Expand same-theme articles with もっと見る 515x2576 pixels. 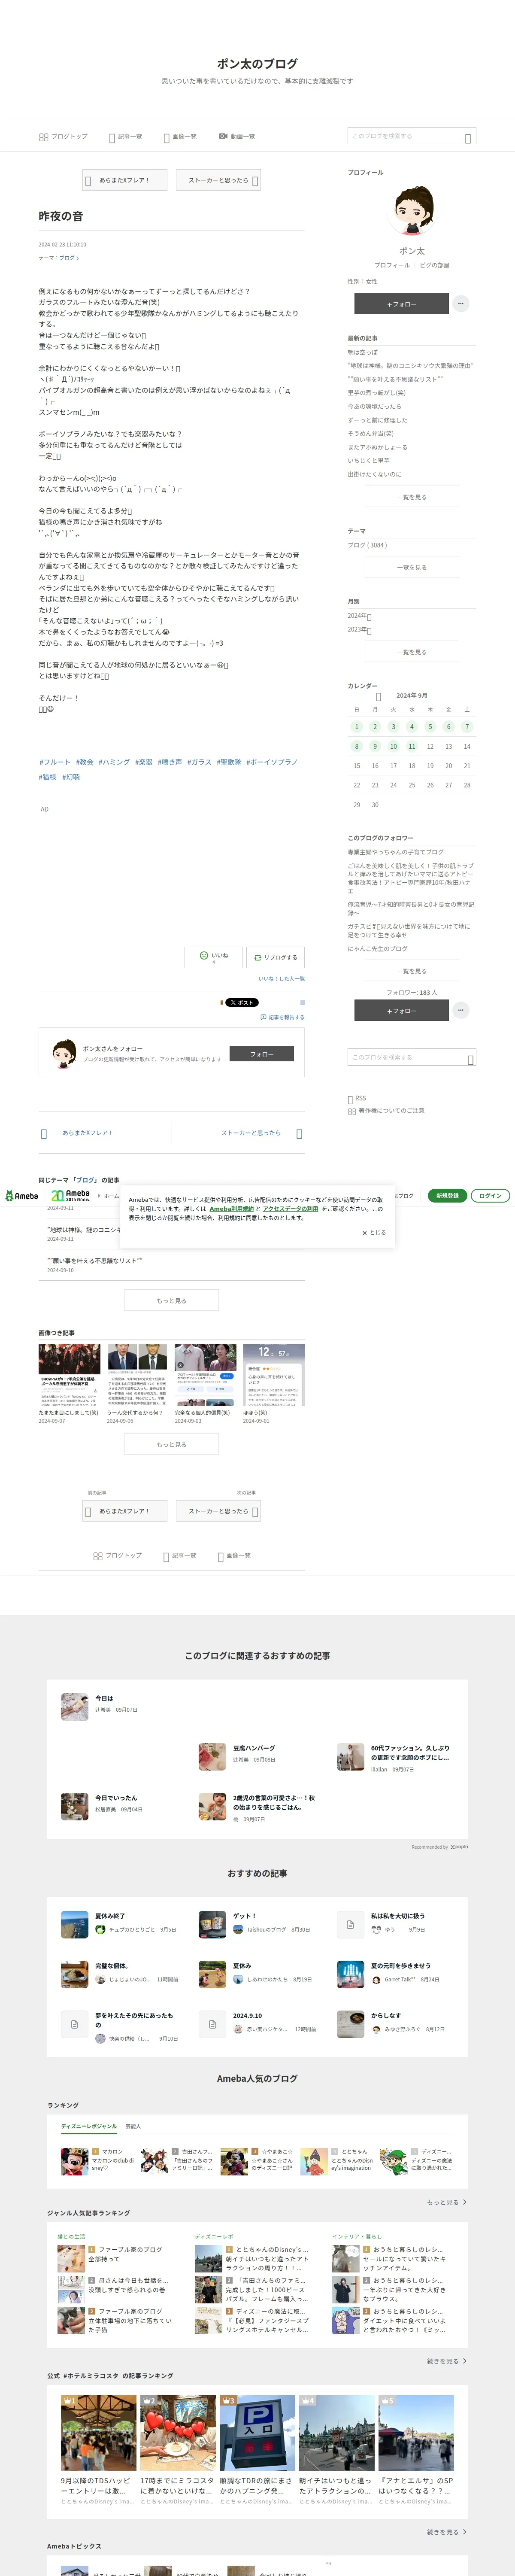point(171,1300)
